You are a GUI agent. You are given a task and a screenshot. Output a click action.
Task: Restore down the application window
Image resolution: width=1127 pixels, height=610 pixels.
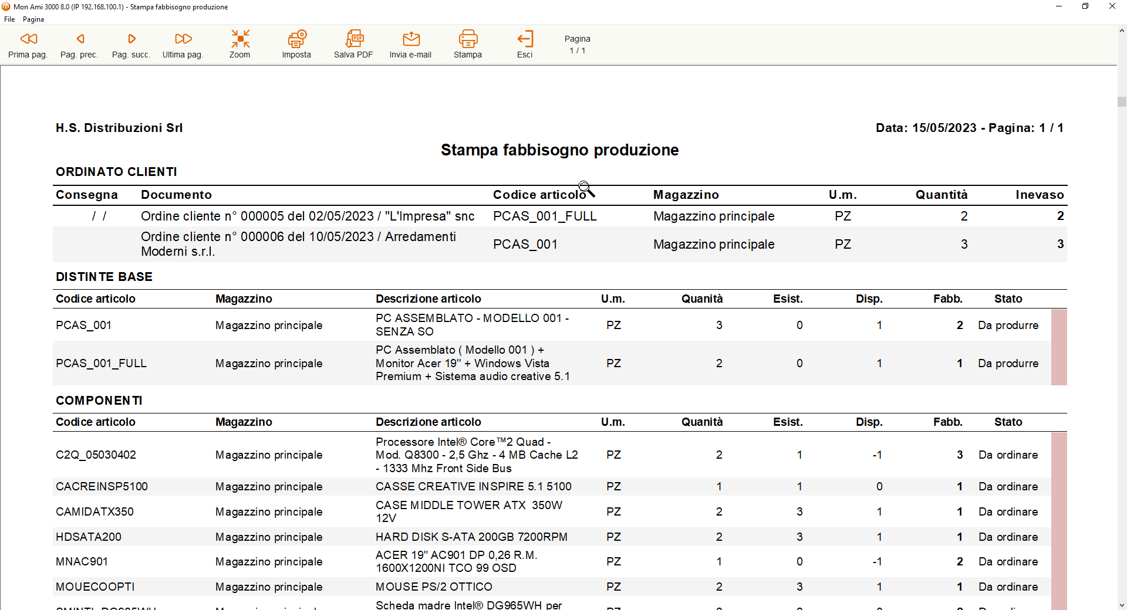coord(1085,6)
